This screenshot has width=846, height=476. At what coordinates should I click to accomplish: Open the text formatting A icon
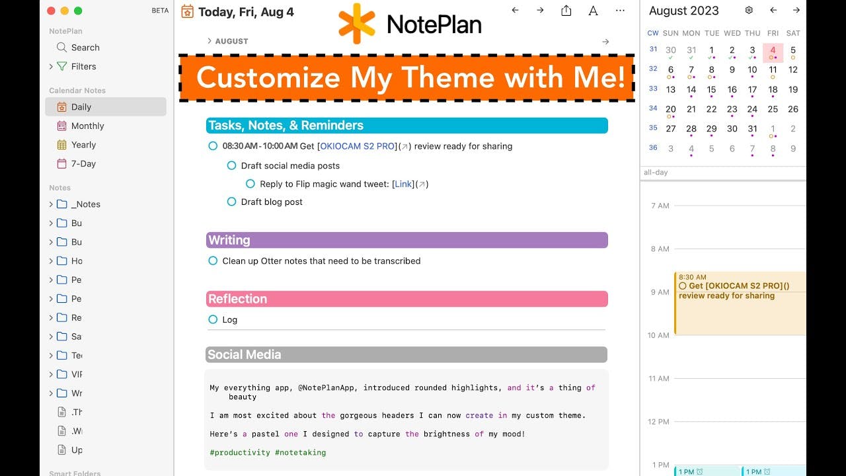pos(593,11)
